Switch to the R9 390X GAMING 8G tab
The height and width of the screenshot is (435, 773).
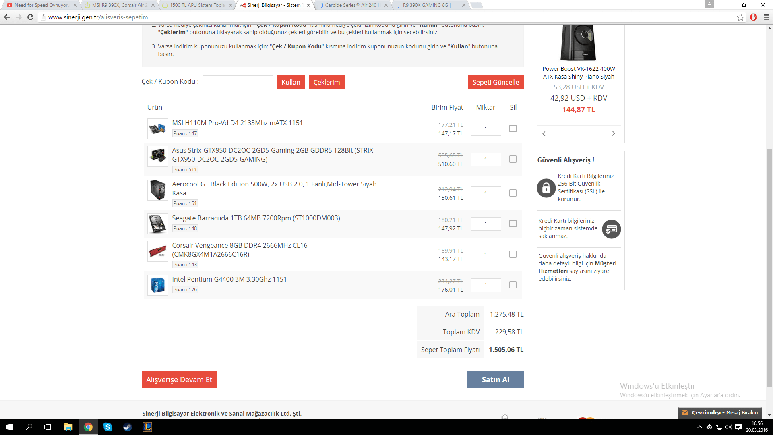click(x=427, y=5)
